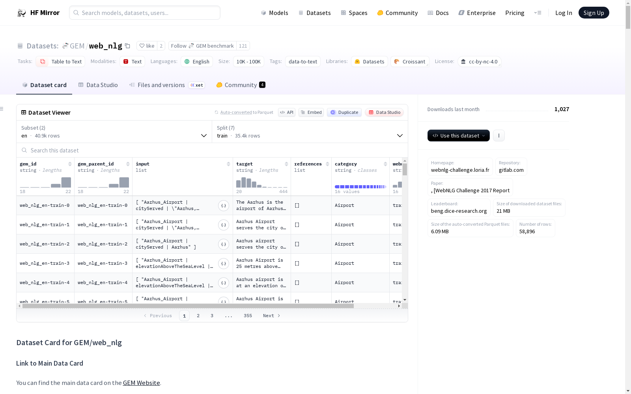The height and width of the screenshot is (394, 631).
Task: Sort by the target column
Action: [x=286, y=164]
